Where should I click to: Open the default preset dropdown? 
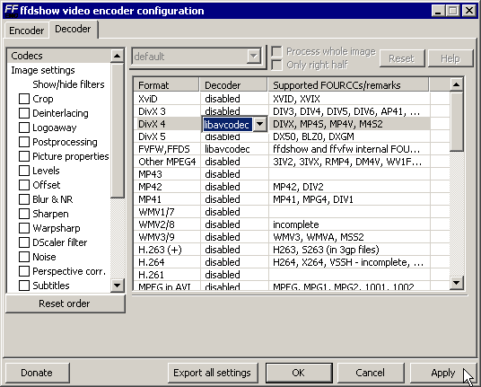254,57
